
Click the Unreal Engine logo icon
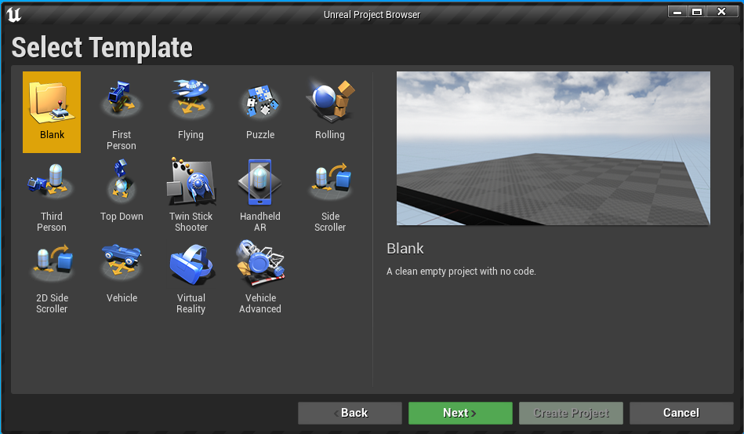pyautogui.click(x=13, y=14)
